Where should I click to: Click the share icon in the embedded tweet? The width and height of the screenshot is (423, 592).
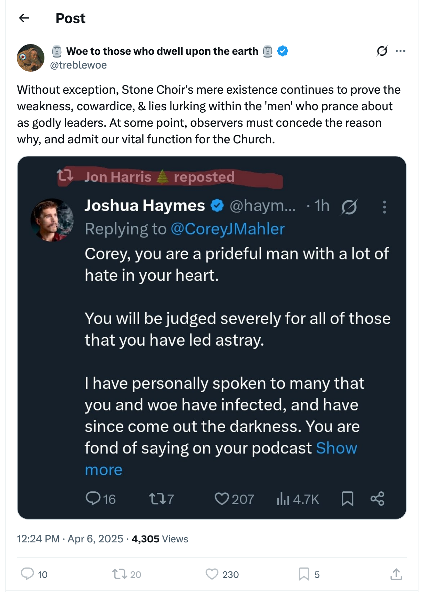[x=377, y=499]
